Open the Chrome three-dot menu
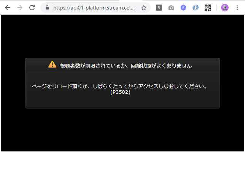The image size is (245, 178). (237, 8)
